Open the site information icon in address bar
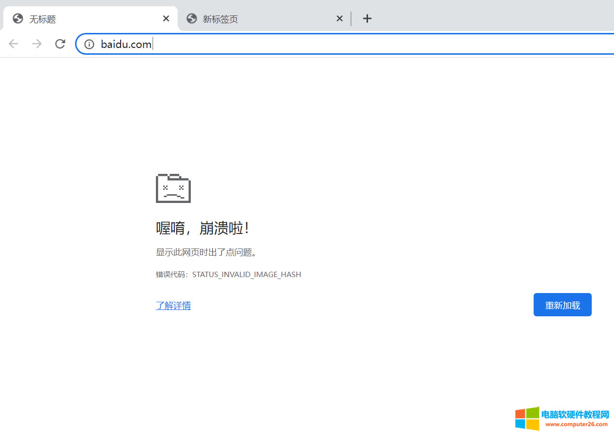The image size is (614, 434). tap(89, 44)
